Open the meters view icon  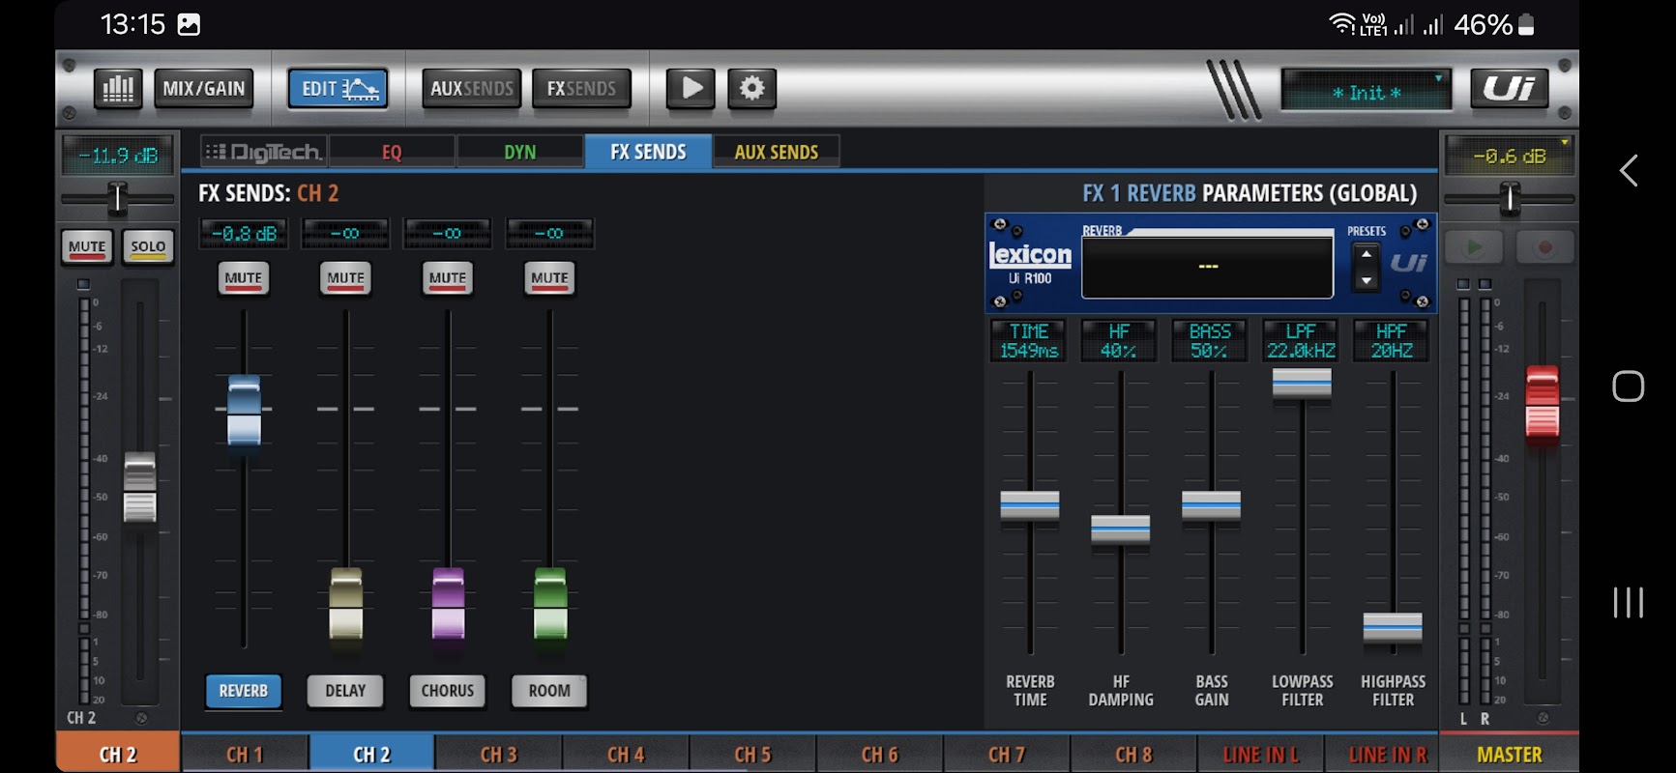tap(118, 89)
